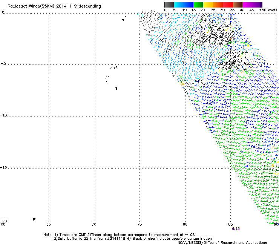Image resolution: width=279 pixels, height=245 pixels.
Task: Click the island cluster near 72E, 5S
Action: pos(113,67)
